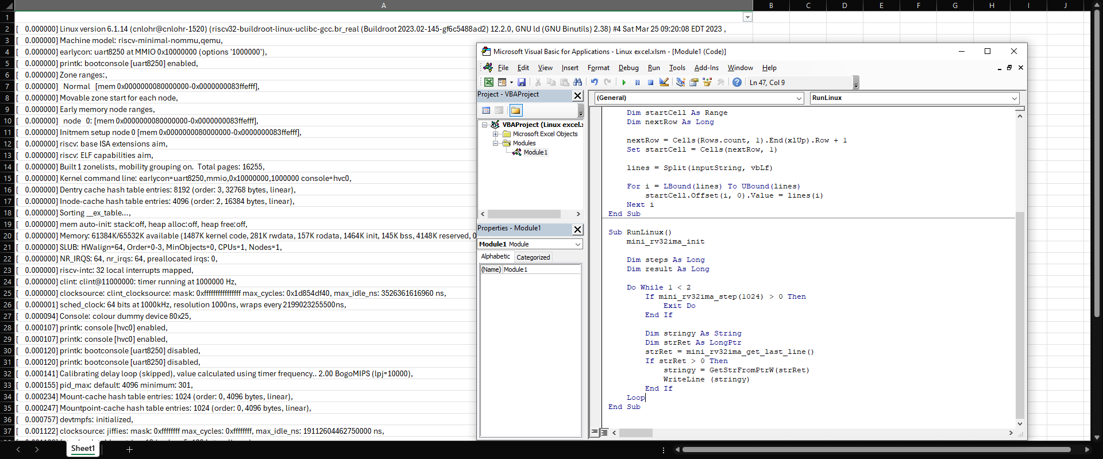Open the Window menu

[x=741, y=68]
